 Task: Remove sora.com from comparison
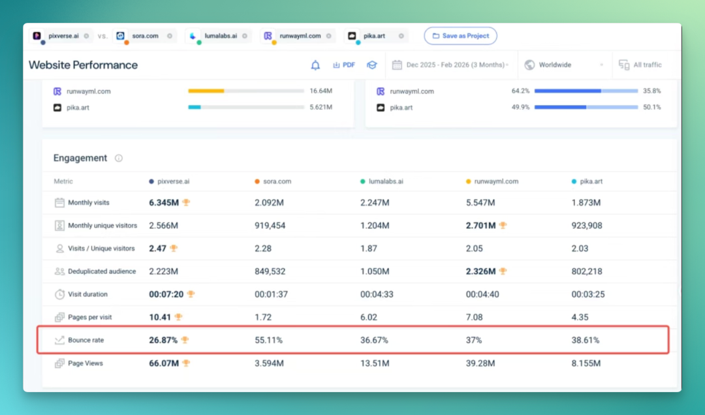pos(170,36)
